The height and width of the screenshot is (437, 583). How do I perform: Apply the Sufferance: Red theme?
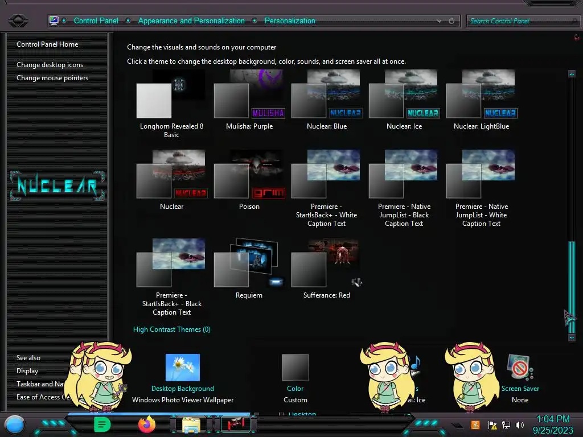[x=326, y=269]
